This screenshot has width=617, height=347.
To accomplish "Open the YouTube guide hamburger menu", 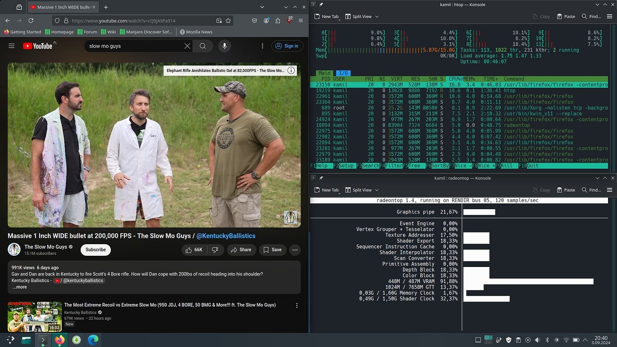I will pos(12,46).
